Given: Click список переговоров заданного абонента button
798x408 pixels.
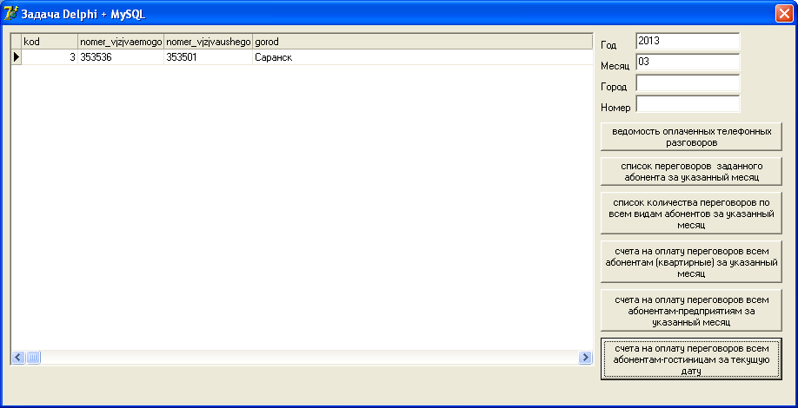Looking at the screenshot, I should pyautogui.click(x=691, y=172).
